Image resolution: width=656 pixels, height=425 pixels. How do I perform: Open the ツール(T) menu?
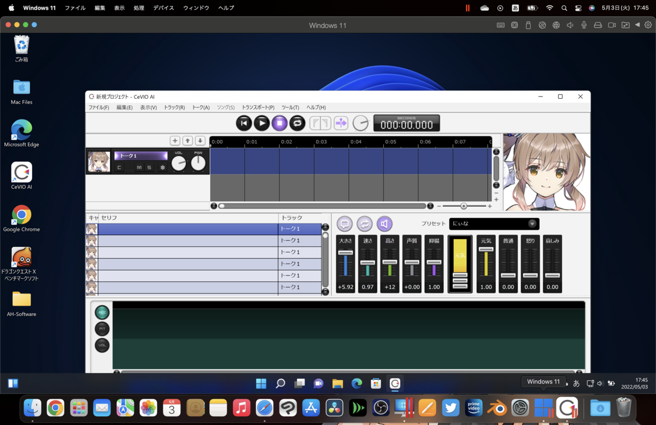[x=290, y=107]
